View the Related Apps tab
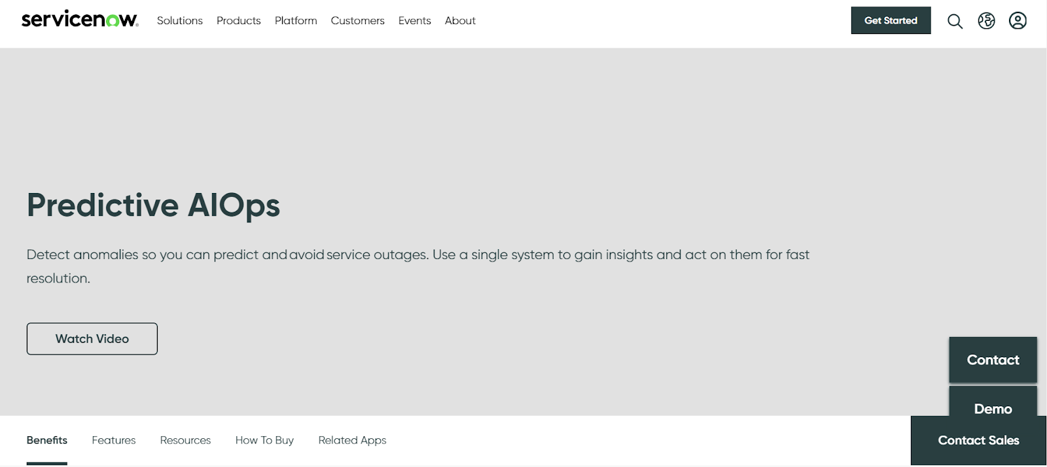1047x467 pixels. [x=352, y=440]
